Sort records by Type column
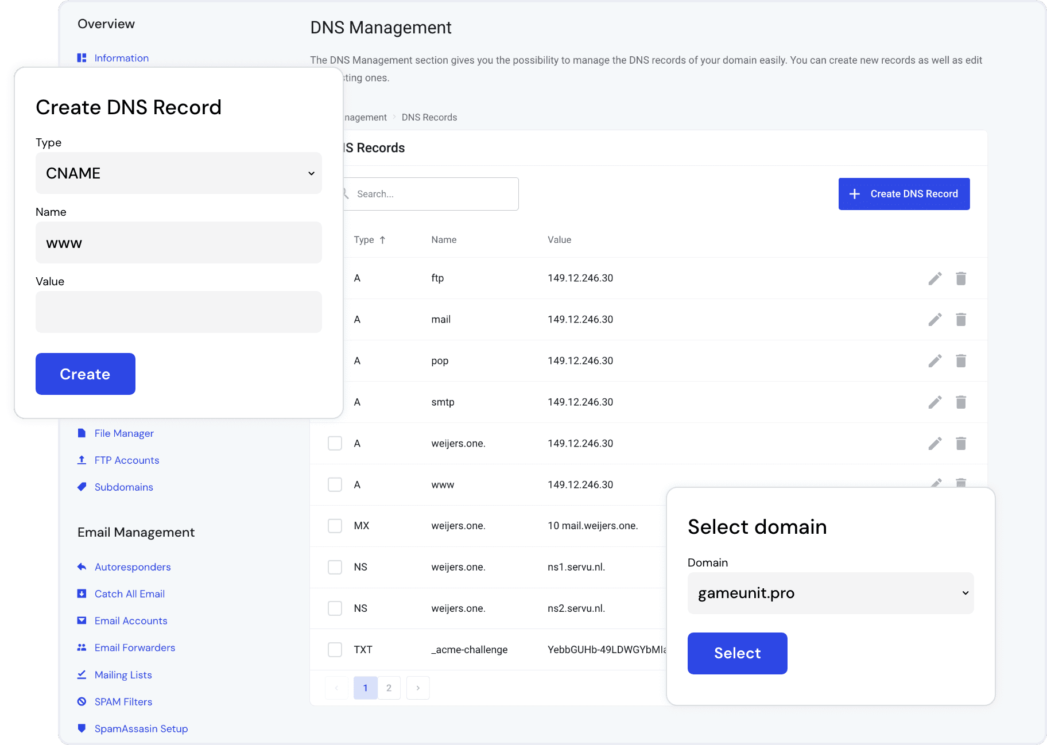The height and width of the screenshot is (745, 1047). pos(369,240)
